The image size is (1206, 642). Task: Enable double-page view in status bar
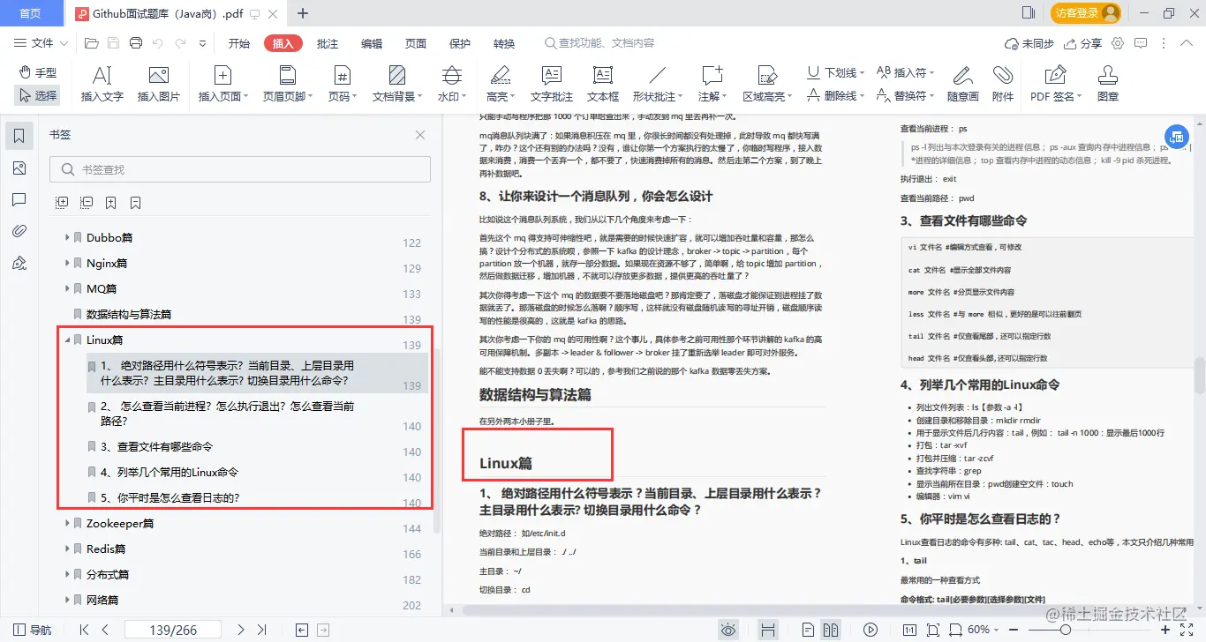tap(831, 630)
